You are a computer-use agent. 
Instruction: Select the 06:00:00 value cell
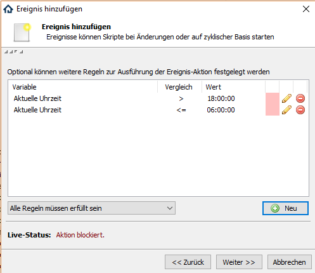[x=221, y=110]
